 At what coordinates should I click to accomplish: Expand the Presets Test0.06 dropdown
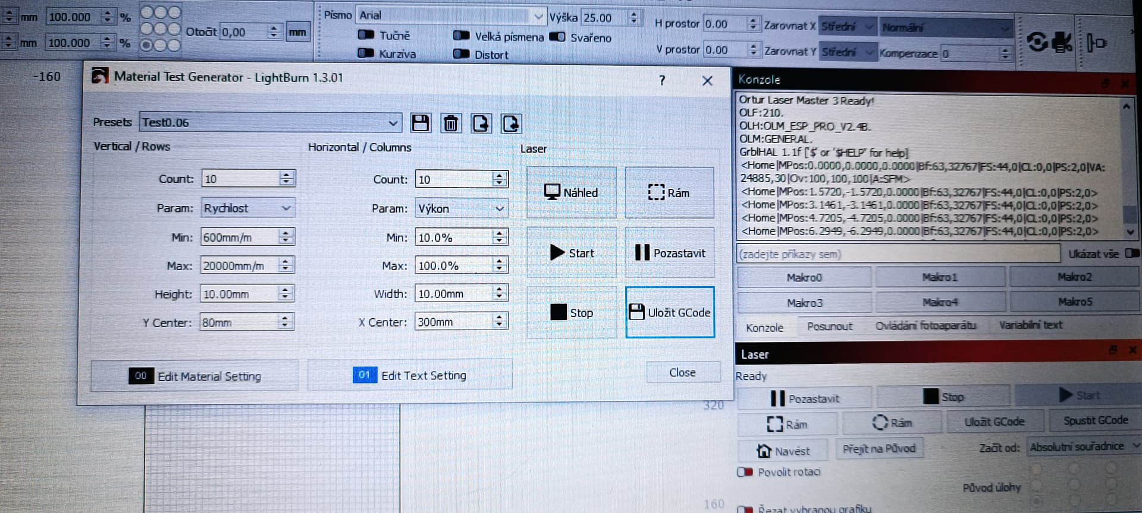click(270, 122)
